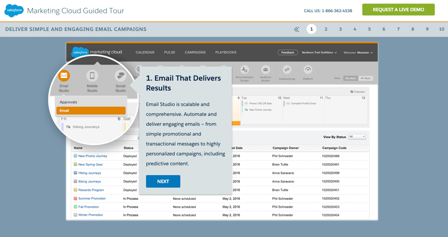
Task: Open the Summer Promotion campaign link
Action: click(92, 198)
